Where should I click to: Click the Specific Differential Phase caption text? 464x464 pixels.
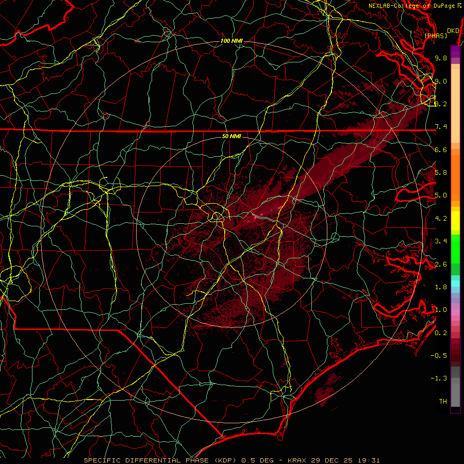231,460
